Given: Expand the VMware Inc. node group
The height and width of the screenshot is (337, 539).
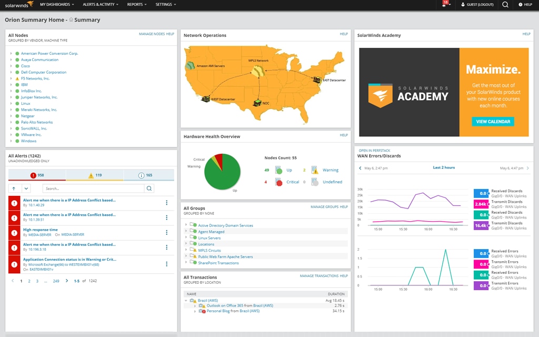Looking at the screenshot, I should click(x=11, y=134).
